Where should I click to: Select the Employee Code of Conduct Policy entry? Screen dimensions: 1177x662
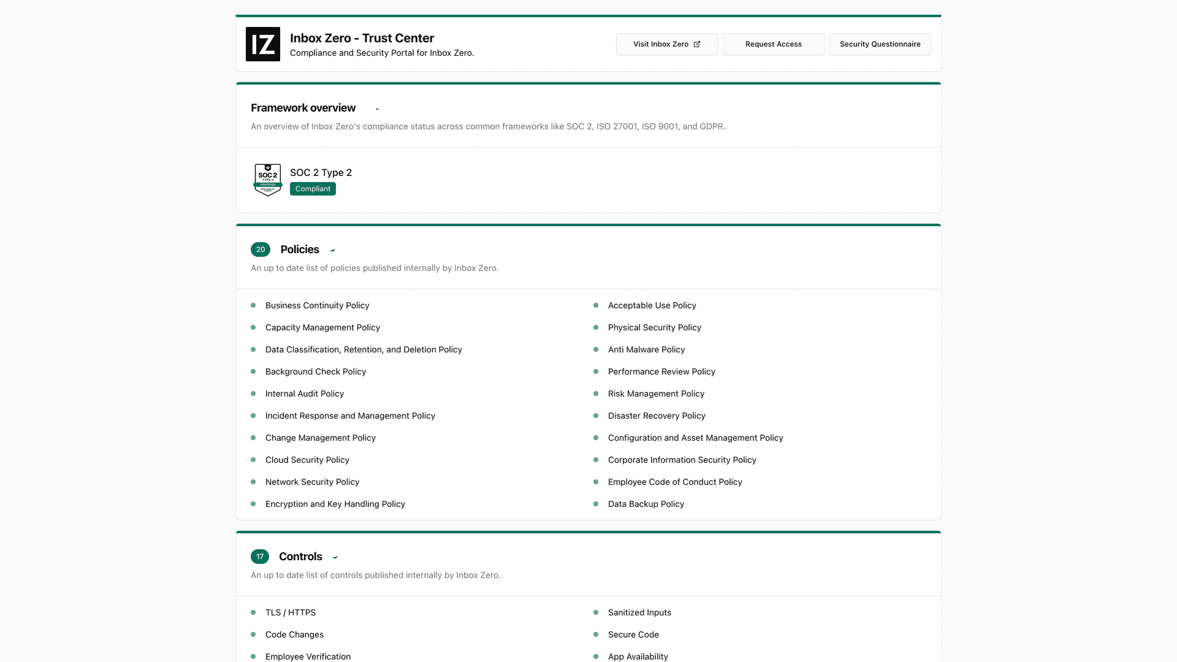pos(675,482)
